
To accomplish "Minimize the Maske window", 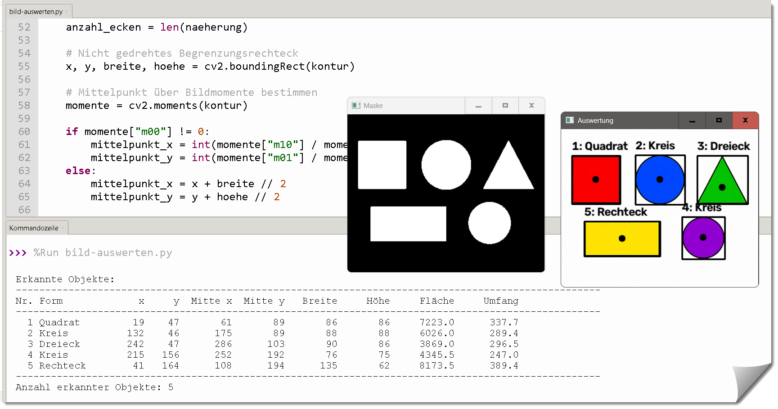I will click(x=478, y=106).
